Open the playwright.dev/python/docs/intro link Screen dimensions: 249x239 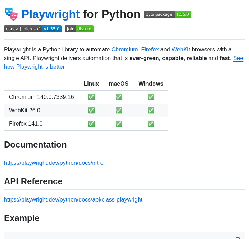[x=54, y=163]
